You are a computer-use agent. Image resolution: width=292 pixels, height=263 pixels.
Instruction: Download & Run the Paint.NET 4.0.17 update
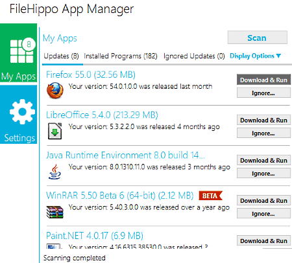pos(263,241)
